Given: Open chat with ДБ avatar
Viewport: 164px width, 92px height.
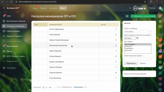Looking at the screenshot, I should pyautogui.click(x=160, y=57).
